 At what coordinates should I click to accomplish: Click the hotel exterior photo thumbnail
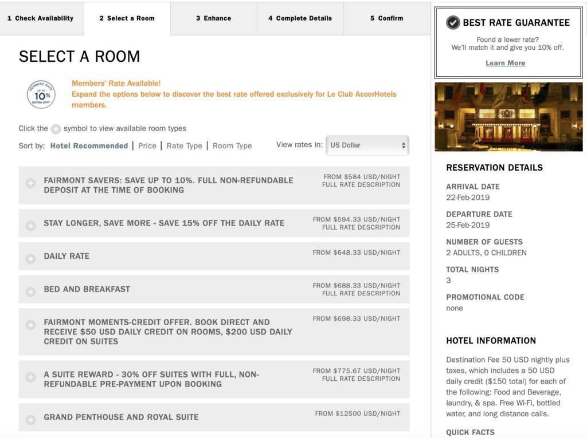(x=508, y=117)
